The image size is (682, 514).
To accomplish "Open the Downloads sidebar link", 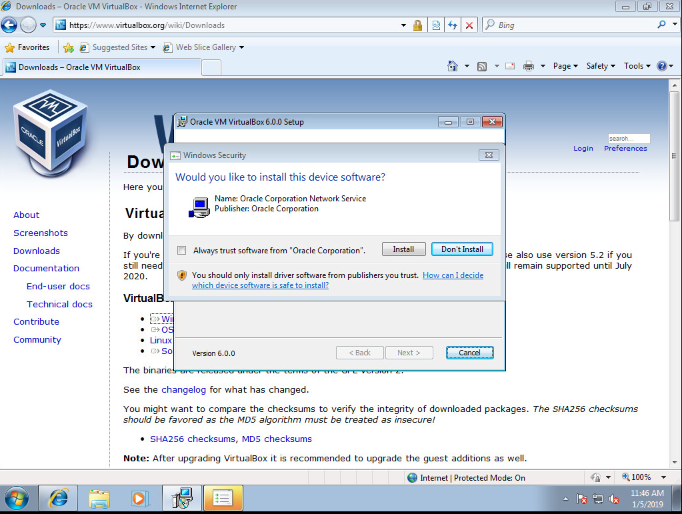I will [x=37, y=251].
